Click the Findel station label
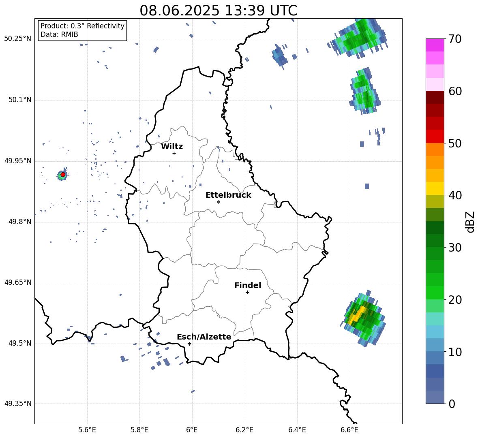 point(248,285)
